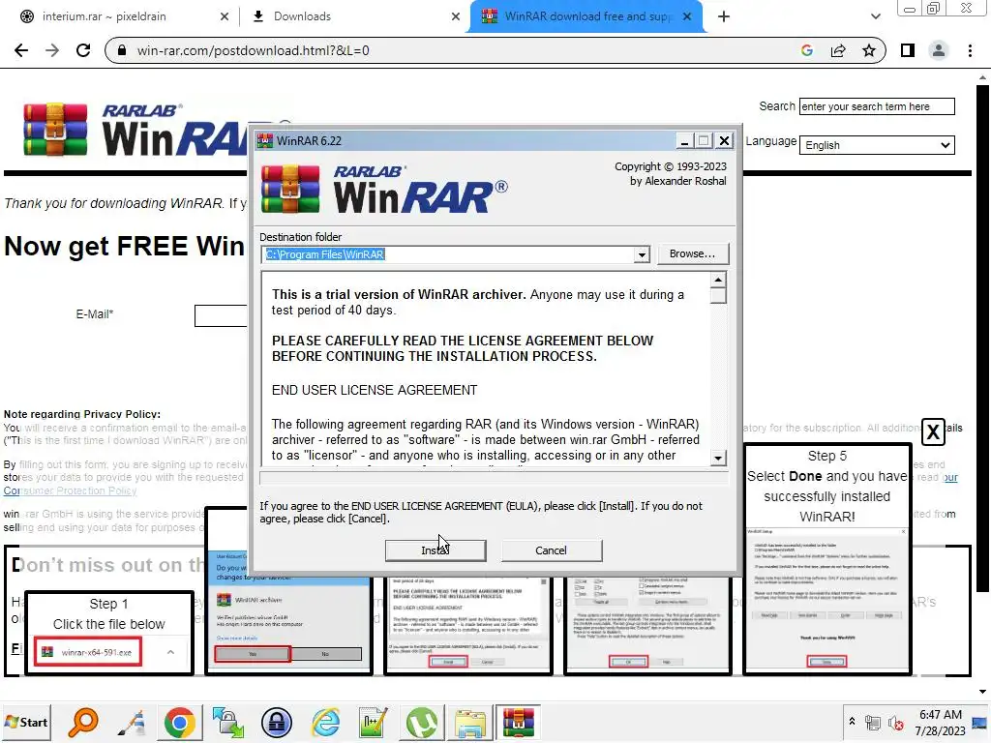
Task: Open the file transfer taskbar icon
Action: click(x=228, y=723)
